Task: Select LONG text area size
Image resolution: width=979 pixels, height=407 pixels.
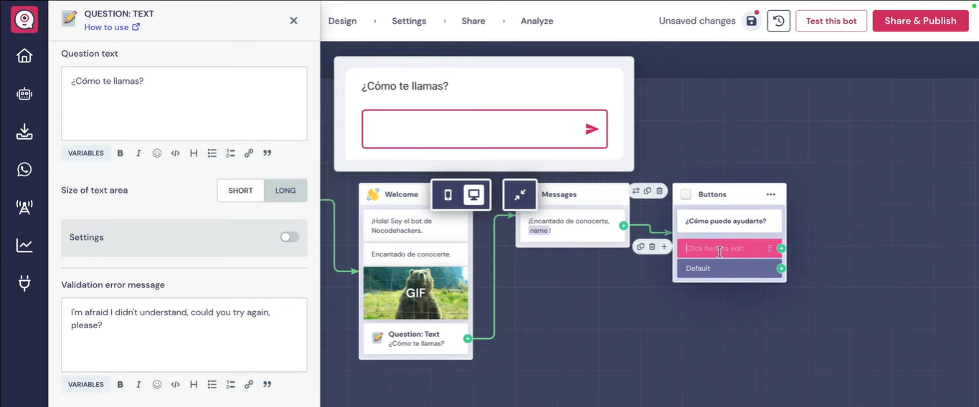Action: [x=285, y=191]
